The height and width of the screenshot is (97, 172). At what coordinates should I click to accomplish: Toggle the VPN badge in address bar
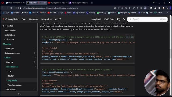[x=17, y=8]
